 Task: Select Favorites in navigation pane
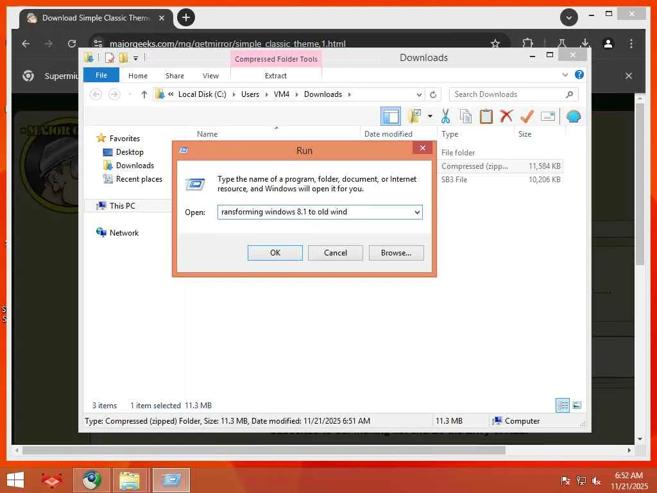point(124,139)
